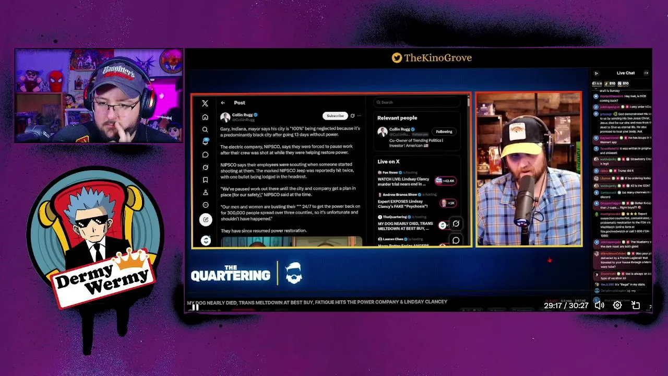Click the X logo in the sidebar
Screen dimensions: 668x376
tap(205, 104)
